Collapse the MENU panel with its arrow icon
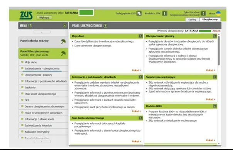233x150 pixels. pos(65,25)
